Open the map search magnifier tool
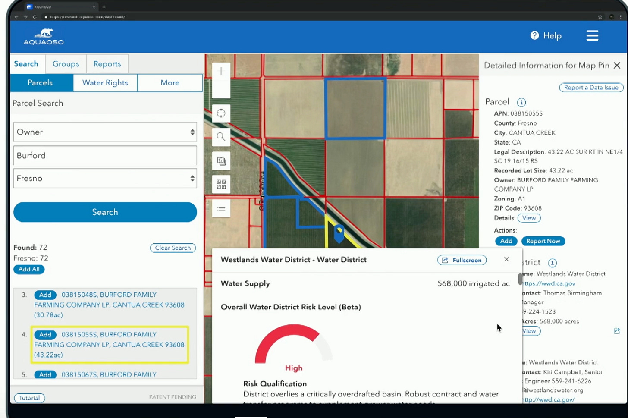Image resolution: width=628 pixels, height=418 pixels. pos(221,137)
